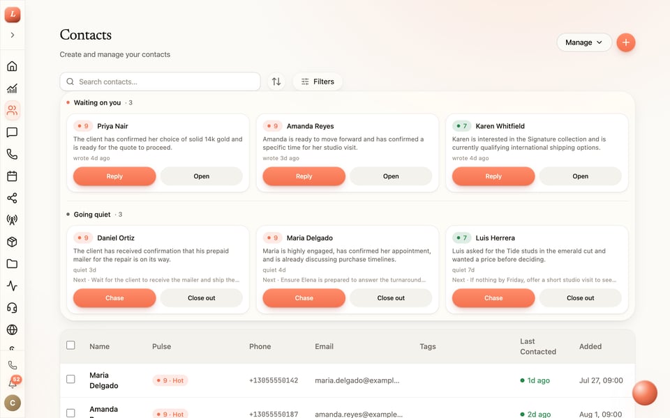Image resolution: width=670 pixels, height=418 pixels.
Task: Close out Luis Herrera's card
Action: [580, 297]
